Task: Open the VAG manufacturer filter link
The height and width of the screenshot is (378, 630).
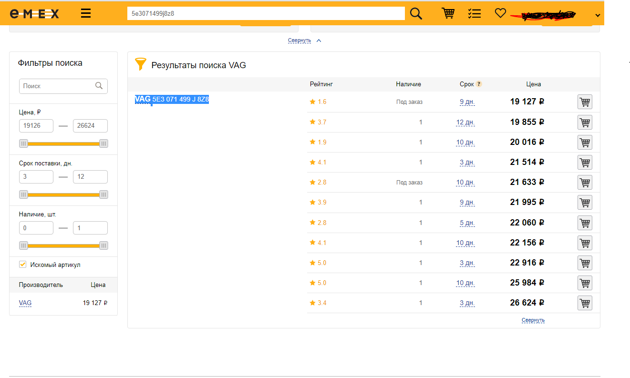Action: [x=25, y=303]
